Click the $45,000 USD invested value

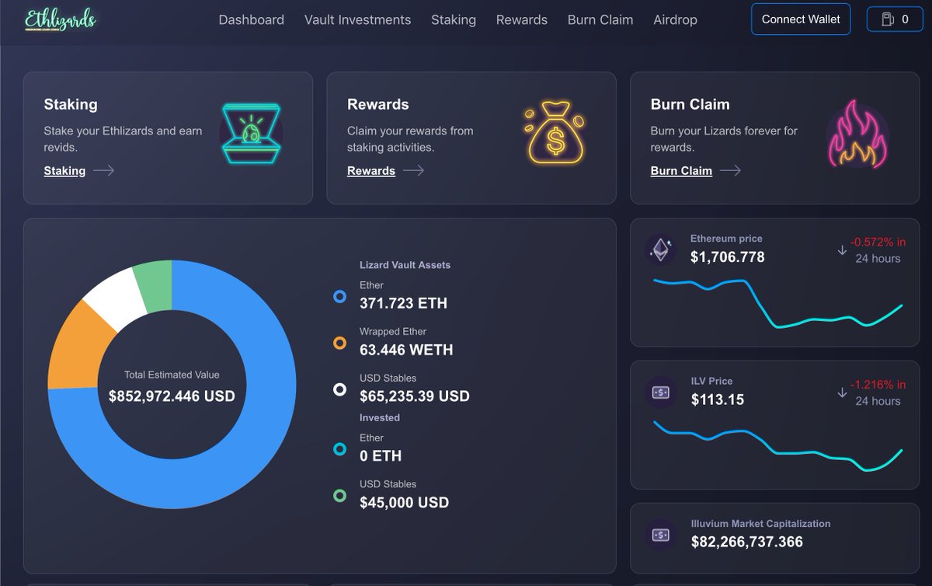[404, 502]
